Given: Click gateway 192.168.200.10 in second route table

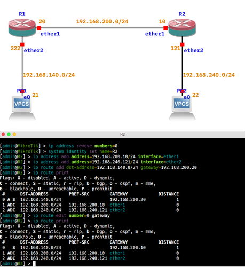Looking at the screenshot, I should (128, 248).
